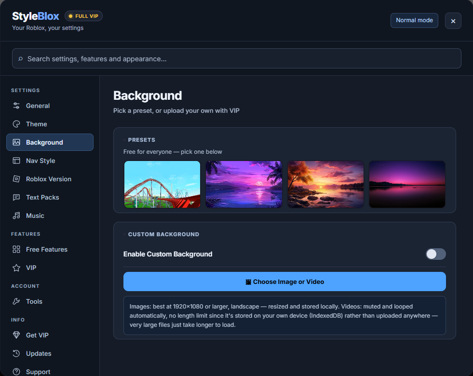Click the FULL VIP badge
Image resolution: width=473 pixels, height=376 pixels.
[83, 16]
